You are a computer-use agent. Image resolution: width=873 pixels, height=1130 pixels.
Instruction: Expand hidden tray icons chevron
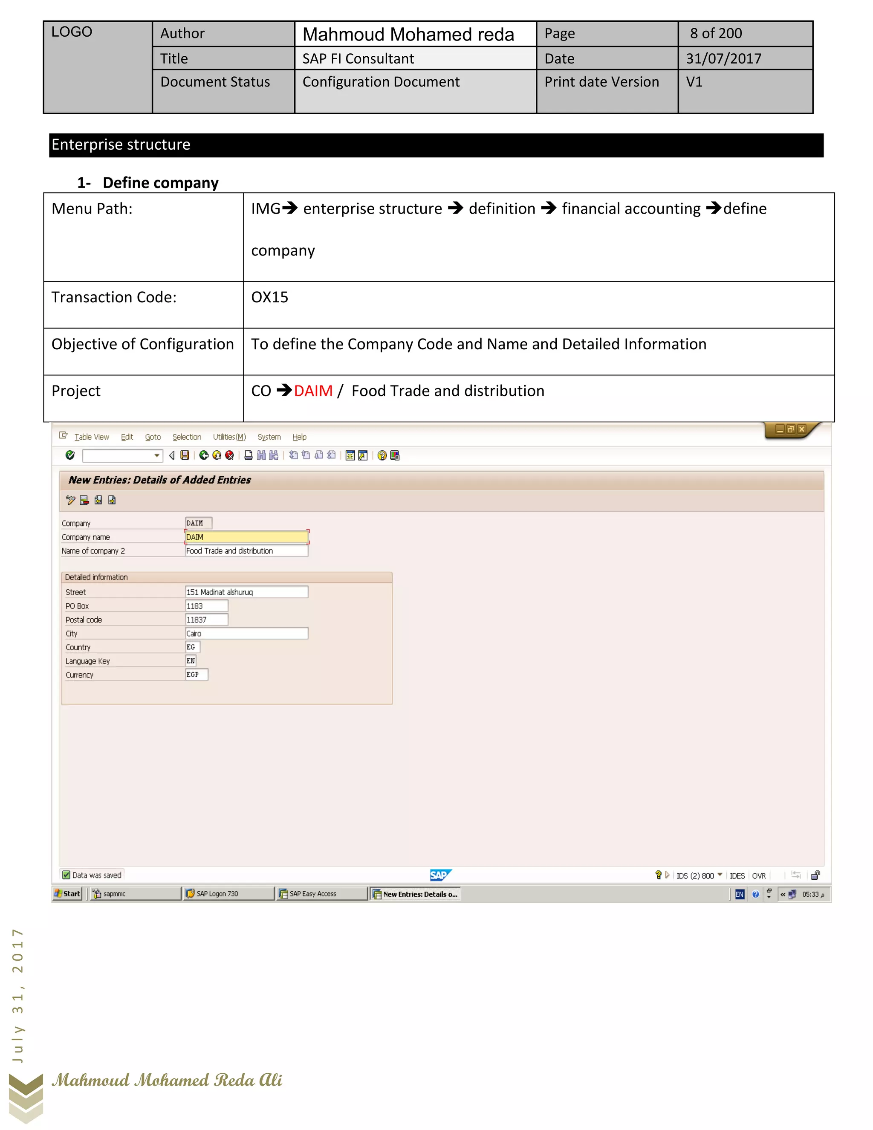[783, 894]
